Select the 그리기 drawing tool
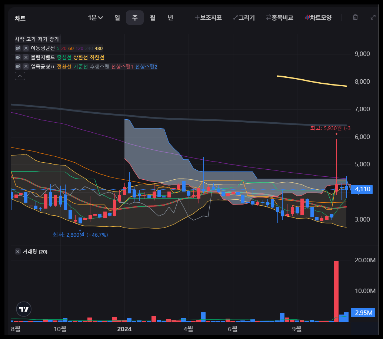This screenshot has height=339, width=383. point(244,17)
